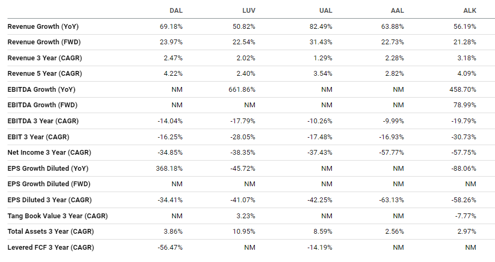The image size is (495, 262).
Task: Select Revenue 5 Year (CAGR) row label
Action: tap(44, 74)
